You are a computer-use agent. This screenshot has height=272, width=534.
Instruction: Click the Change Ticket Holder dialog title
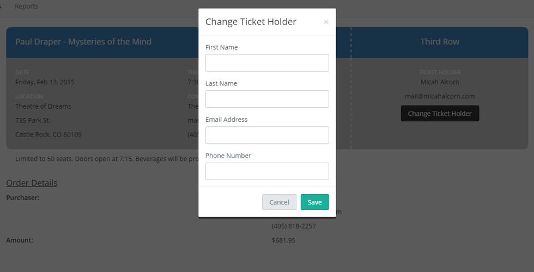(x=251, y=22)
